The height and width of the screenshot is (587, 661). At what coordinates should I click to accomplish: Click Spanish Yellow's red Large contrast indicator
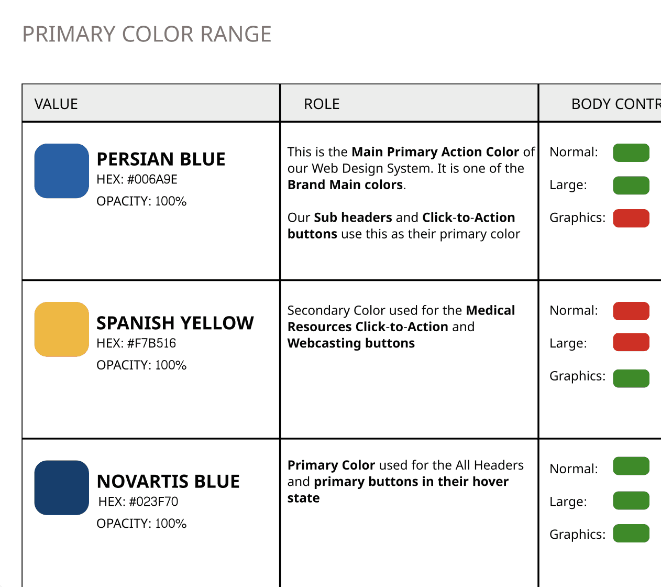pyautogui.click(x=631, y=342)
